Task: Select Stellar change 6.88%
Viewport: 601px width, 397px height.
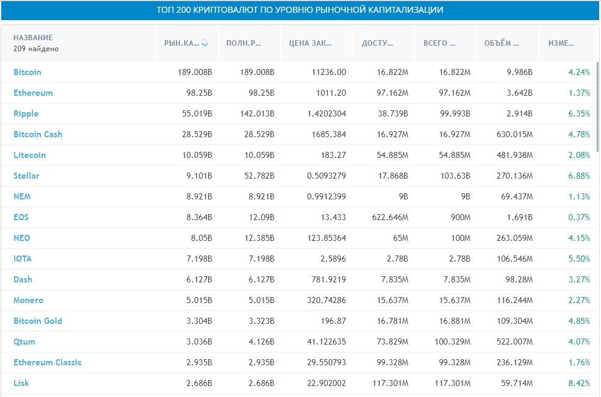Action: [x=579, y=176]
